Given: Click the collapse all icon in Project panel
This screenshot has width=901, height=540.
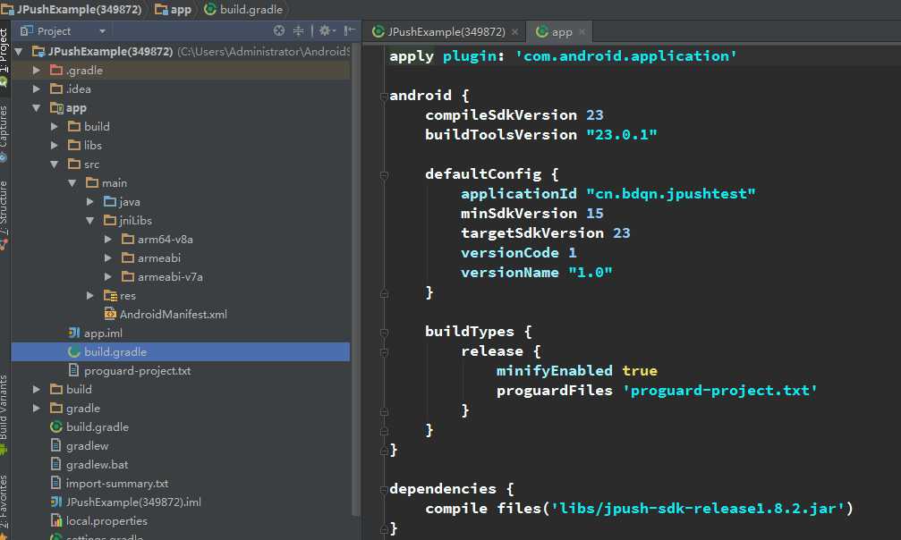Looking at the screenshot, I should 298,30.
